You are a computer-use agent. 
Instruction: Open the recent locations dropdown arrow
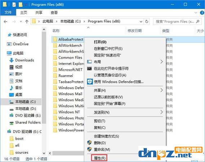pos(21,22)
